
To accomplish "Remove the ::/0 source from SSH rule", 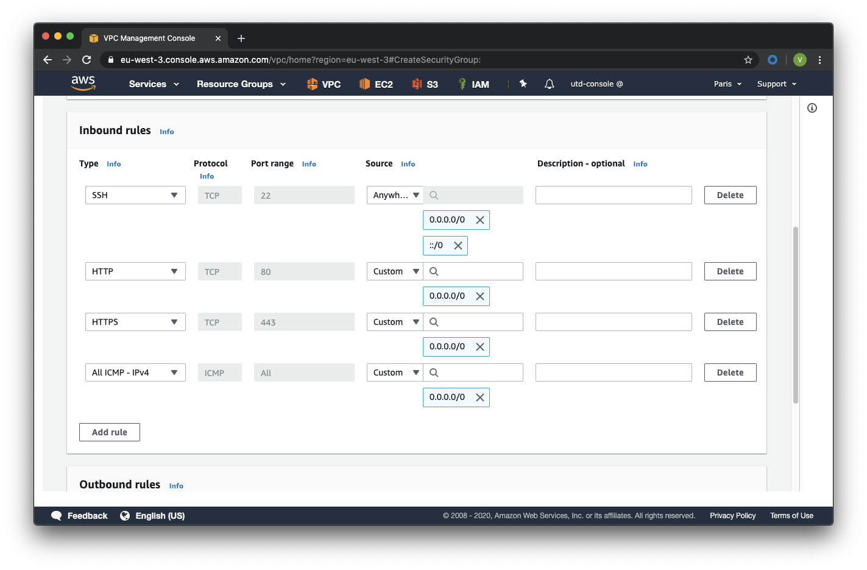I will click(458, 246).
